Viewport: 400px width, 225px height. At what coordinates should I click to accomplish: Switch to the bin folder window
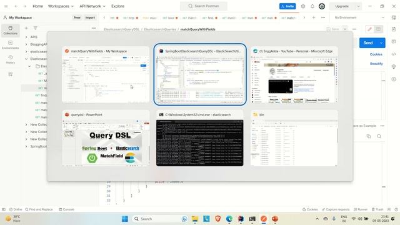294,138
